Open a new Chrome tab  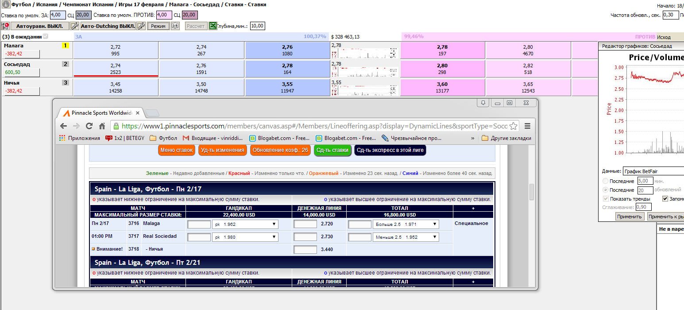coord(152,113)
